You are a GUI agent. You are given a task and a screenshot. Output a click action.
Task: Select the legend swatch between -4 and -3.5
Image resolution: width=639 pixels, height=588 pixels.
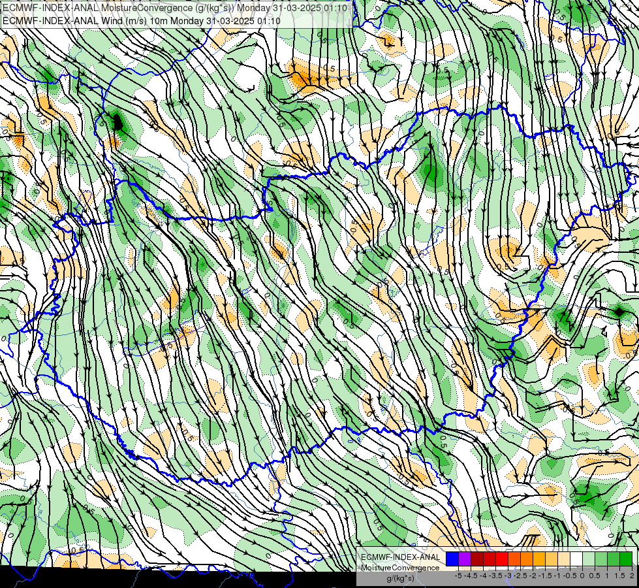pyautogui.click(x=490, y=559)
